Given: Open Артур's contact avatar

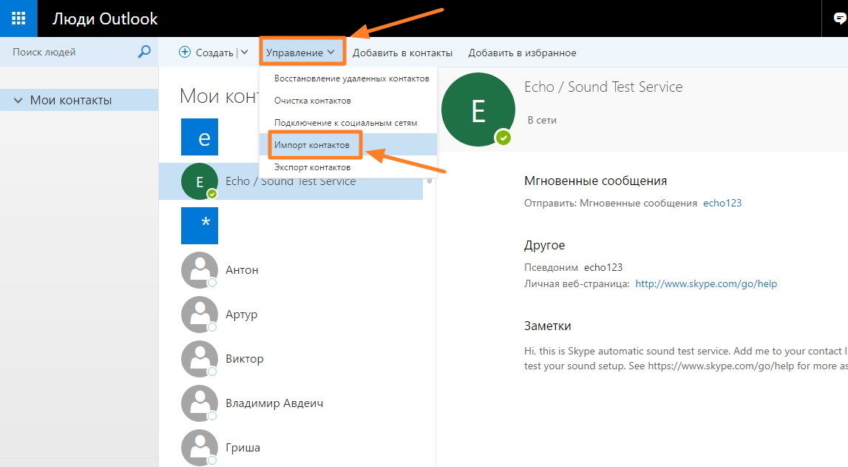Looking at the screenshot, I should coord(200,315).
